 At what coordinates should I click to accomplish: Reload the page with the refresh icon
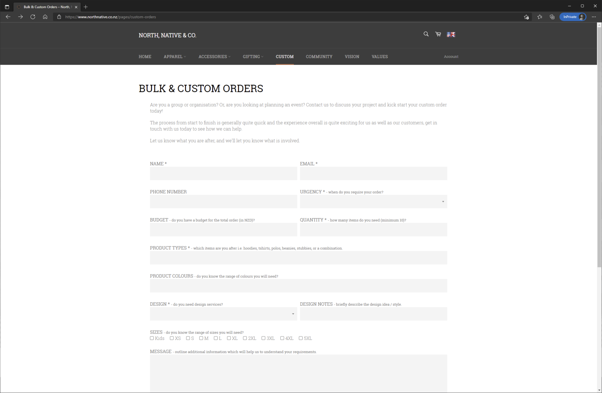click(33, 17)
